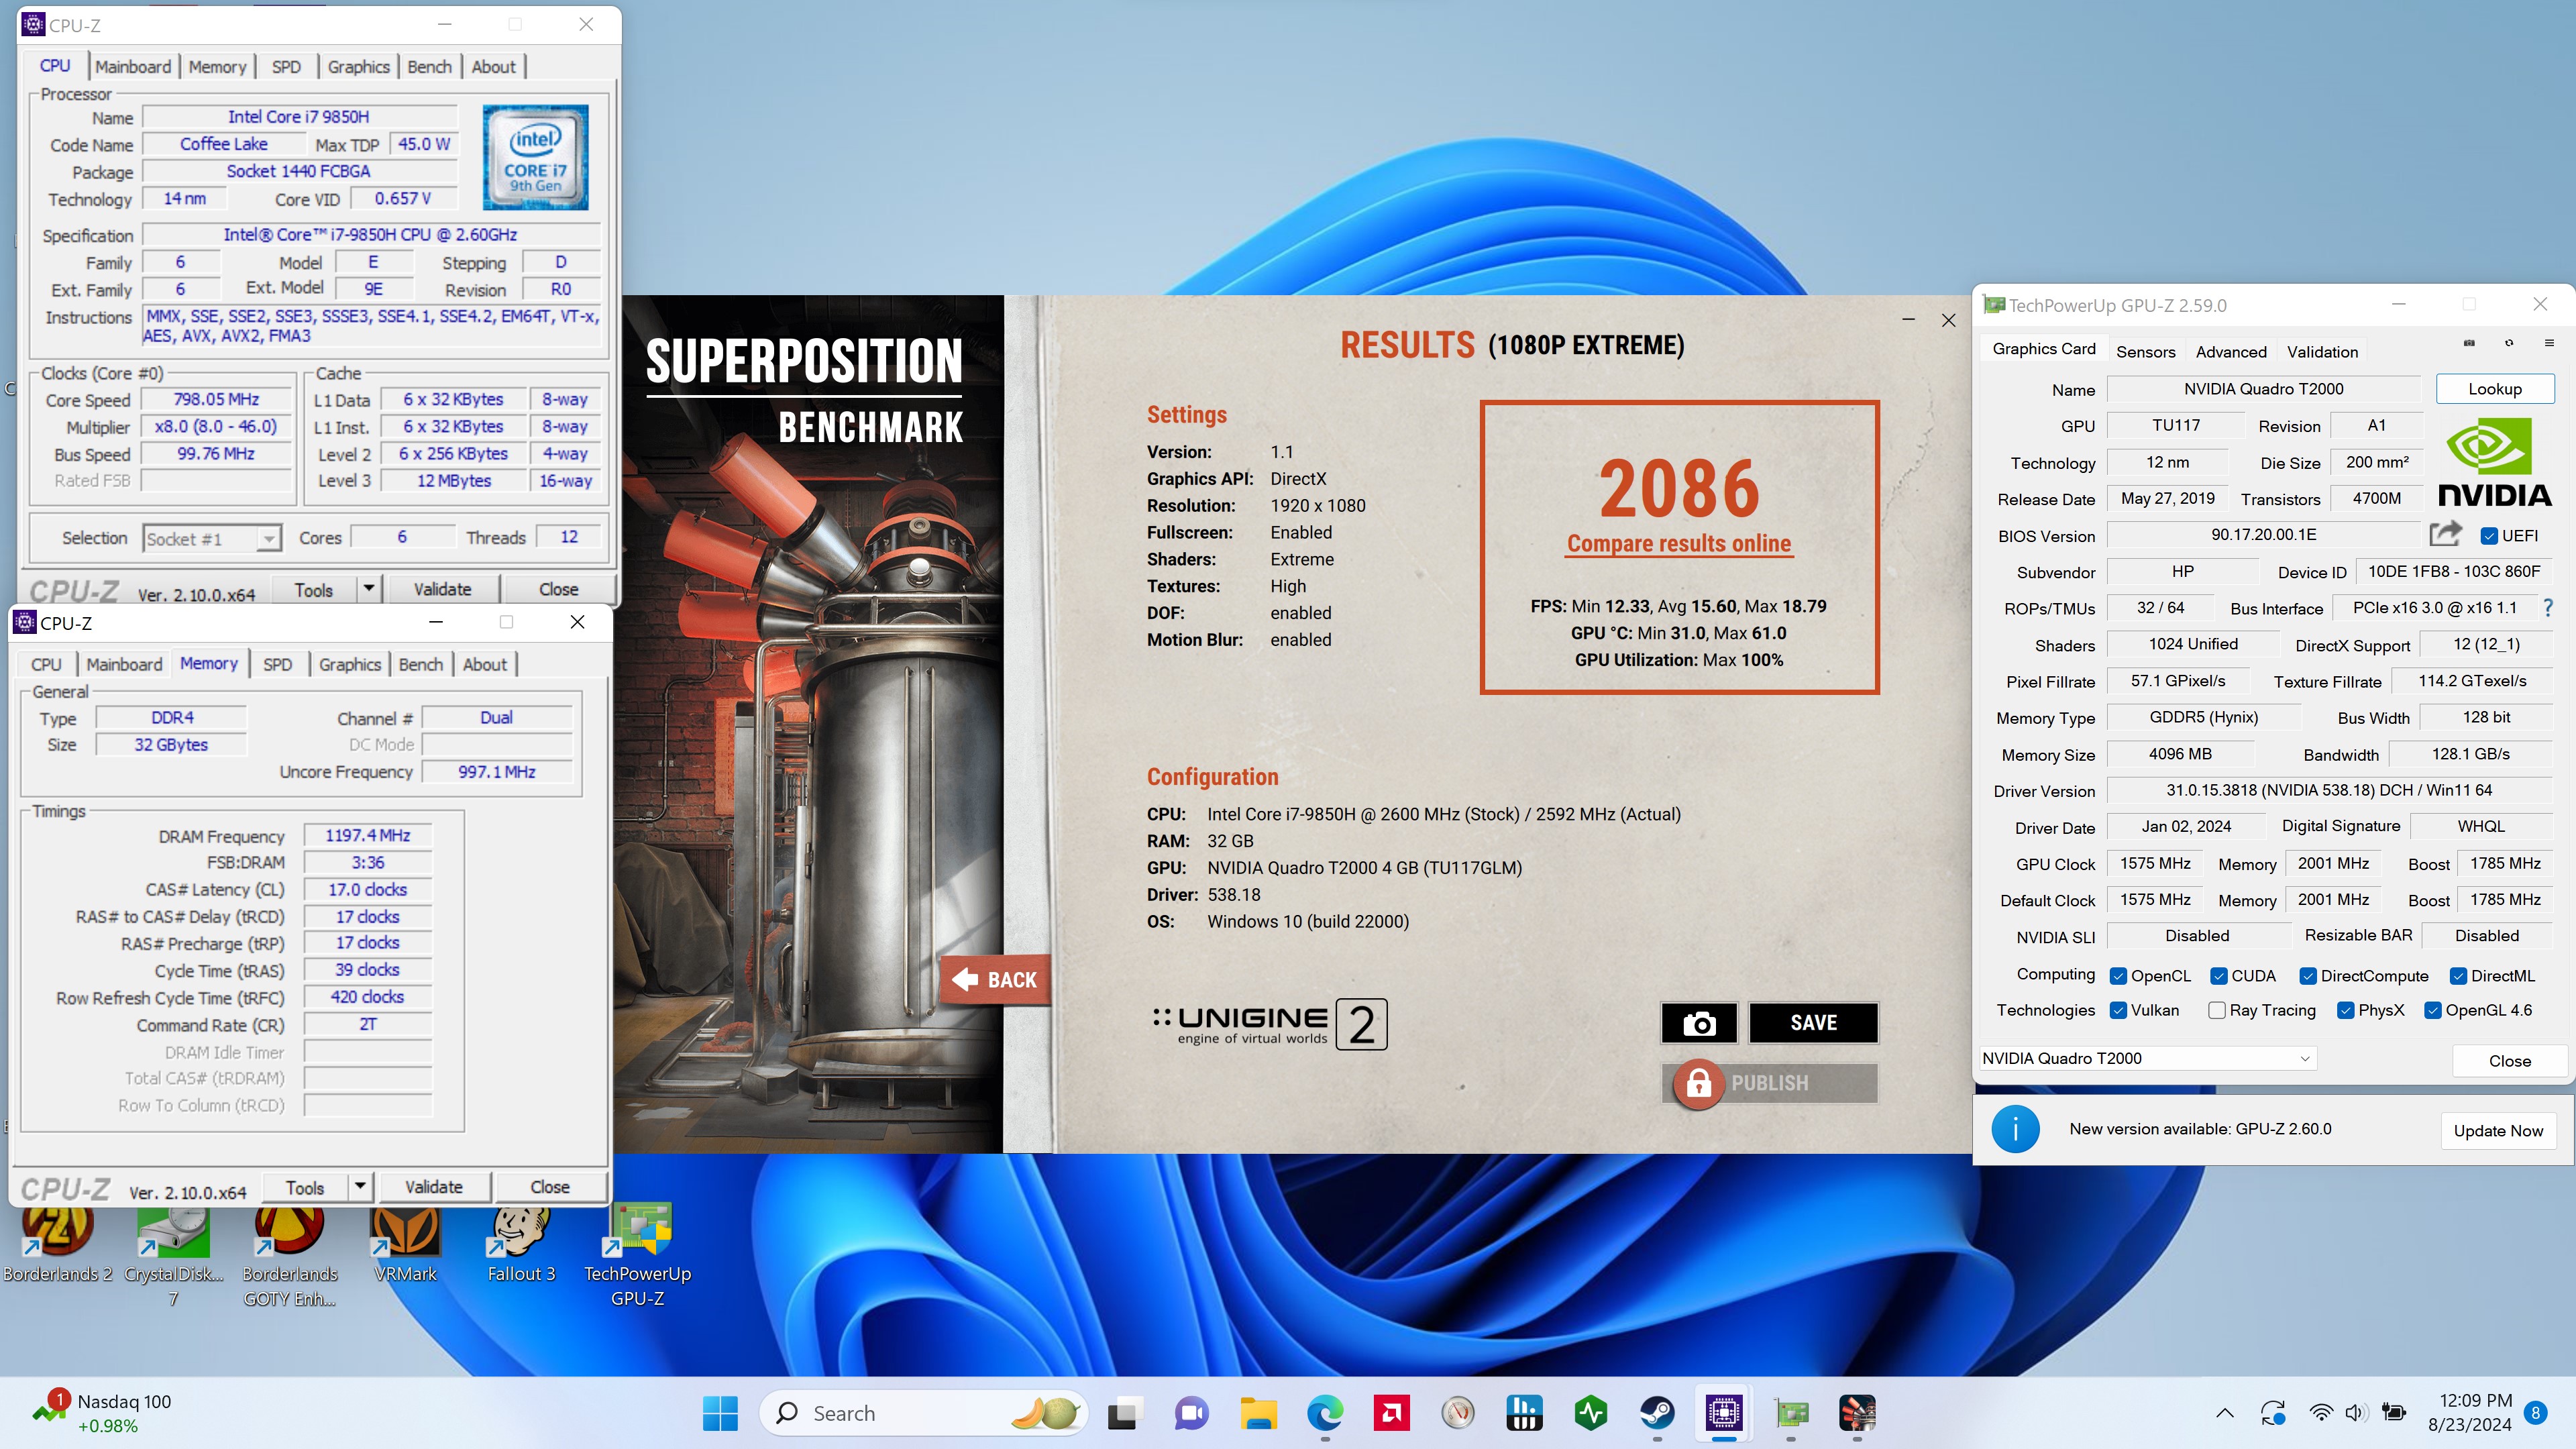2576x1449 pixels.
Task: Open the HWMonitor-style green pulse taskbar app
Action: [x=1591, y=1413]
